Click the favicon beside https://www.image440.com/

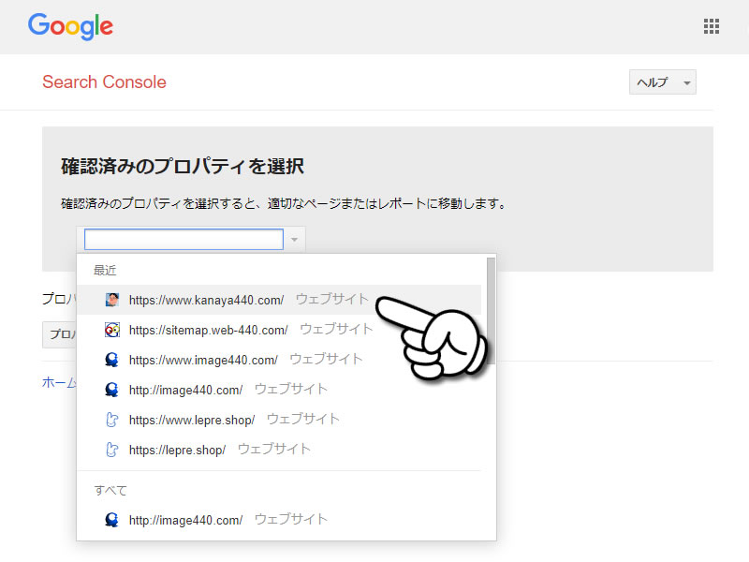pos(111,360)
